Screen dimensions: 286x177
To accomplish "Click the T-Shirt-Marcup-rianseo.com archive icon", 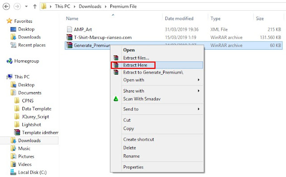I will [x=69, y=37].
